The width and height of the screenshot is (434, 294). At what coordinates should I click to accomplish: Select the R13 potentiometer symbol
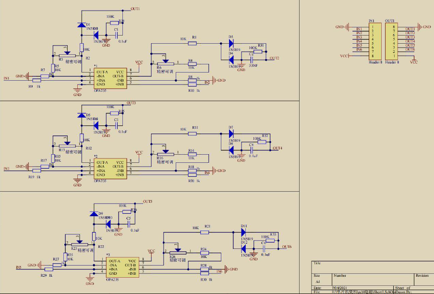tap(67, 145)
